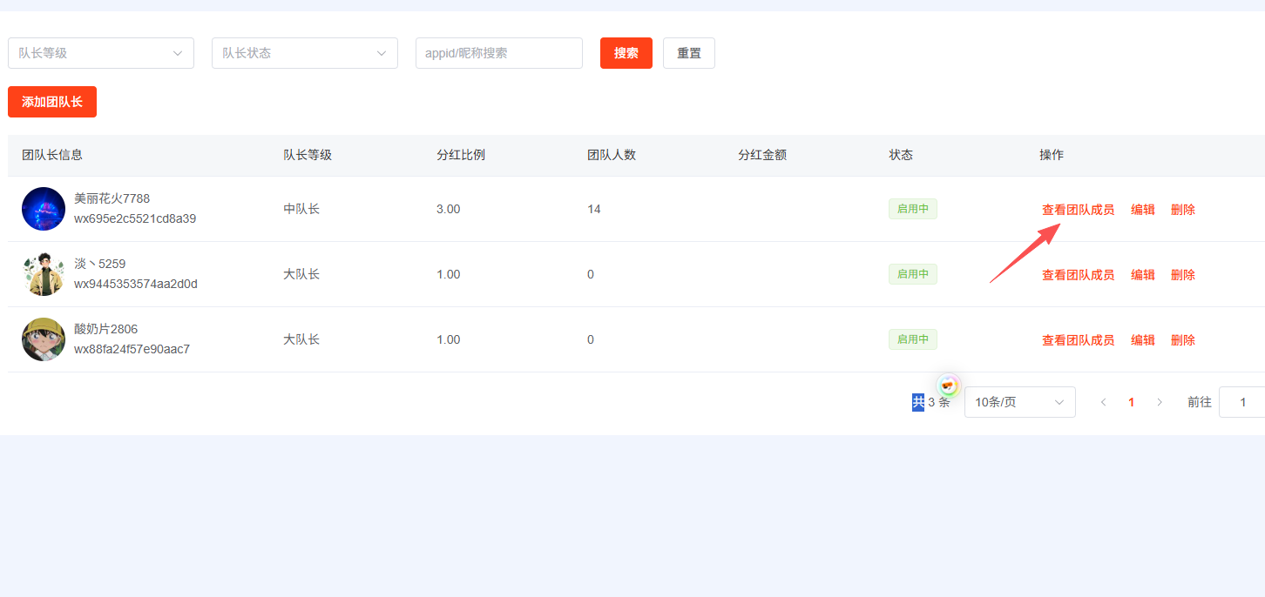This screenshot has width=1265, height=597.
Task: Click avatar of 酸奶片2806
Action: [x=44, y=339]
